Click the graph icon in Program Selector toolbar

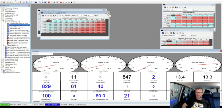tap(170, 7)
